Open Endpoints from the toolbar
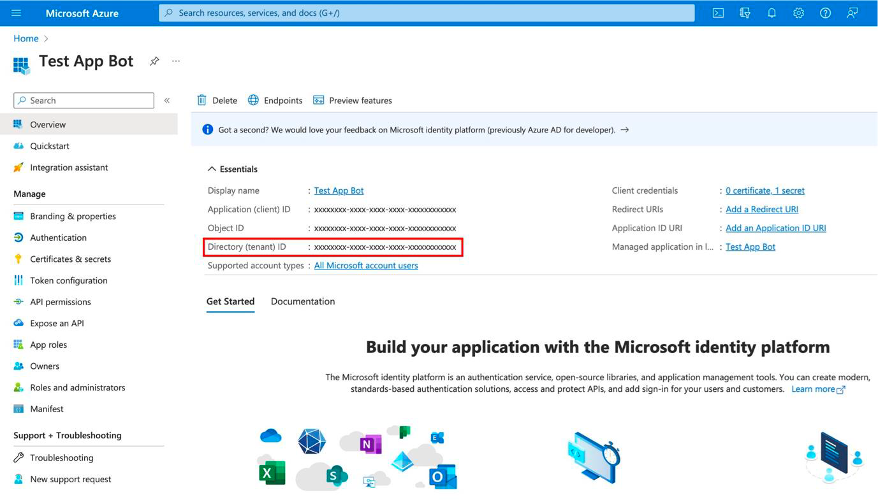 click(x=275, y=101)
